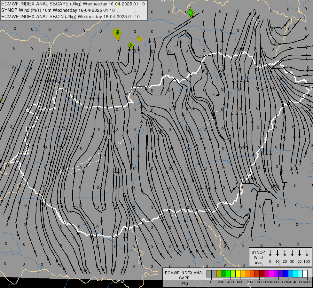313x288 pixels.
Task: Click the '800' value under CAPE color bar
Action: pyautogui.click(x=250, y=282)
